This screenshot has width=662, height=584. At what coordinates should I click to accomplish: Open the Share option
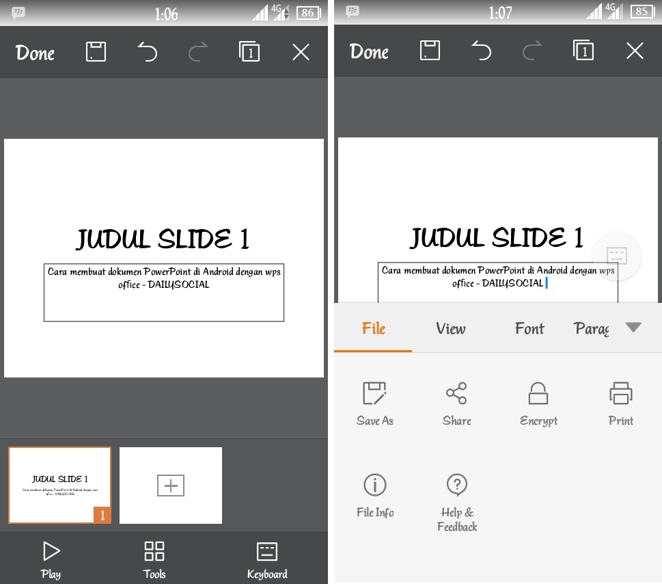456,403
